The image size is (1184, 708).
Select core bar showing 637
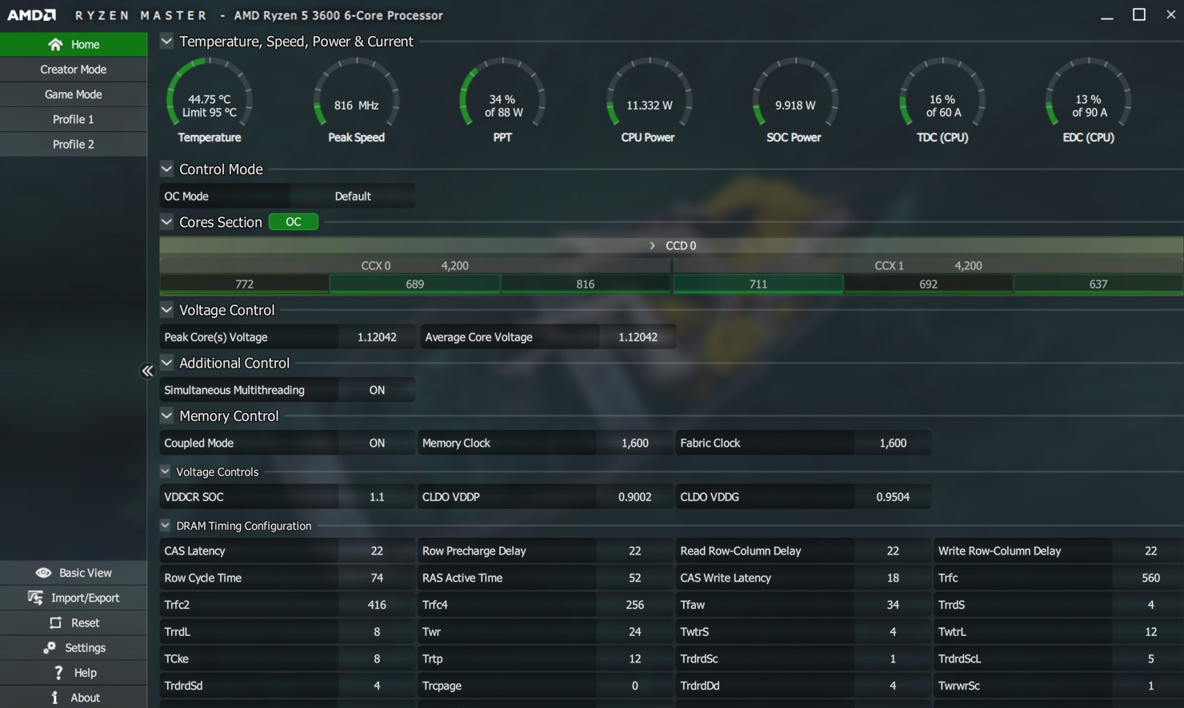tap(1098, 284)
